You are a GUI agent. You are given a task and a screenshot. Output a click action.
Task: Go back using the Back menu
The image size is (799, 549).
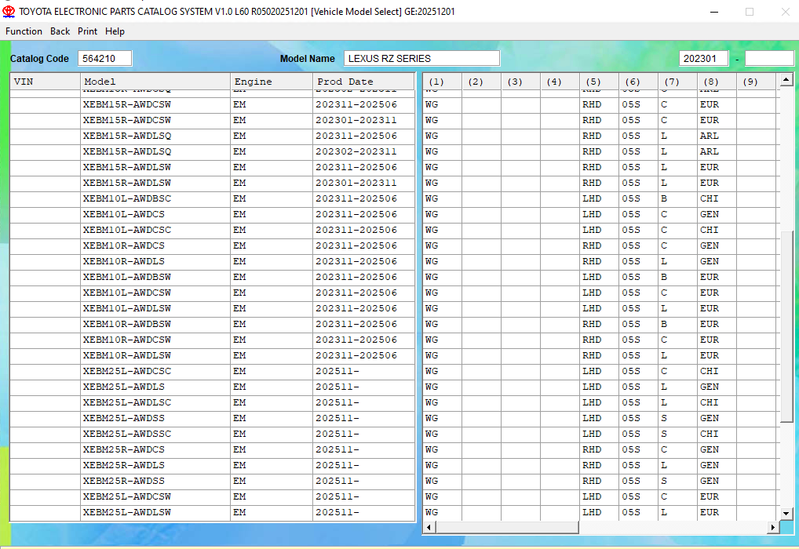(x=60, y=31)
